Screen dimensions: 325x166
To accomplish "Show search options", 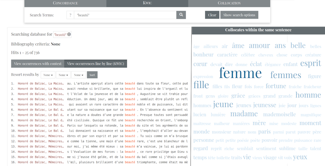I will [x=239, y=15].
